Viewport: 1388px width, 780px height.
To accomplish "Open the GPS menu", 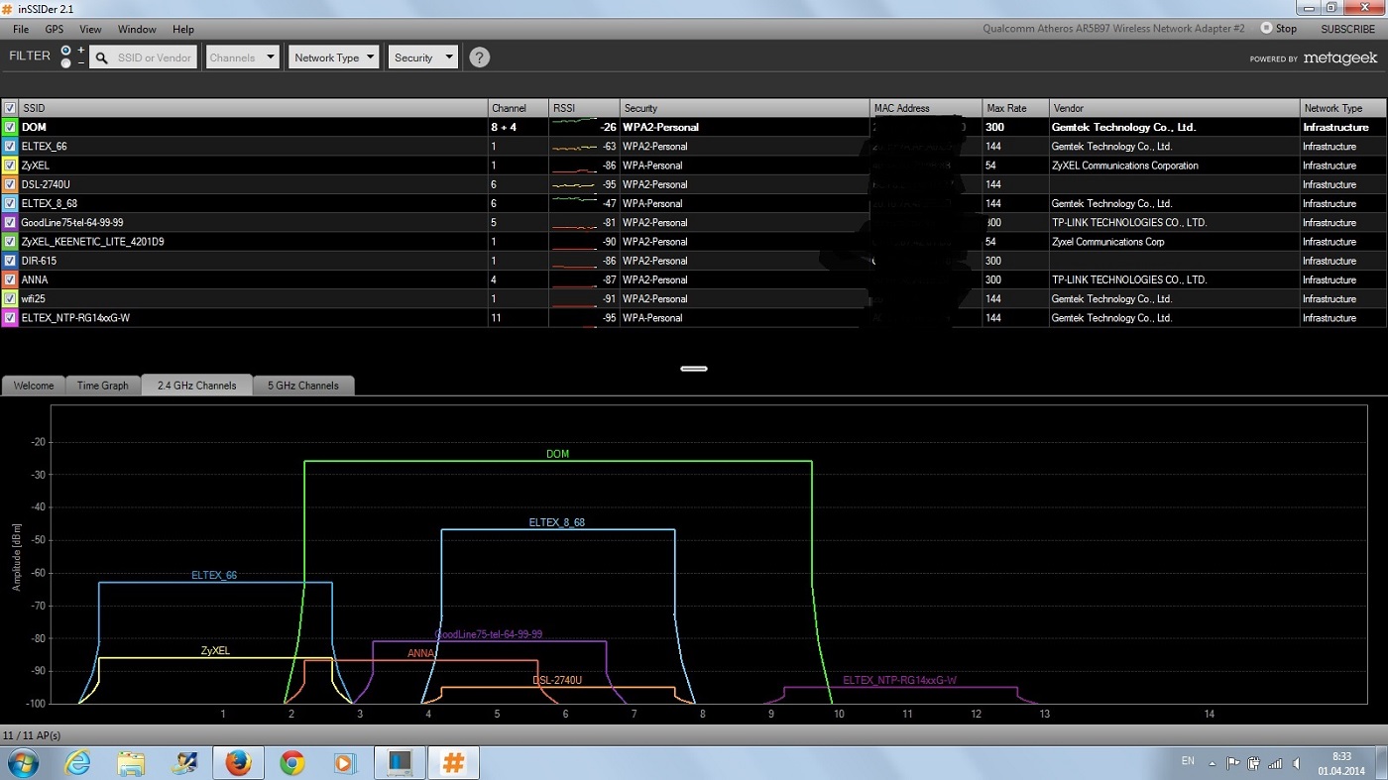I will coord(55,30).
